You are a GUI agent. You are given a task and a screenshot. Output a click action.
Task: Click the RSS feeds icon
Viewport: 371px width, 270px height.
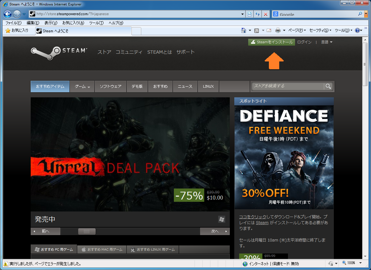257,30
